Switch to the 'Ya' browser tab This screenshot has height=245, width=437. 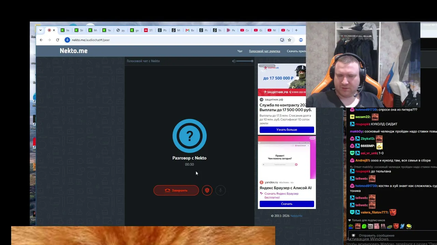[x=107, y=30]
